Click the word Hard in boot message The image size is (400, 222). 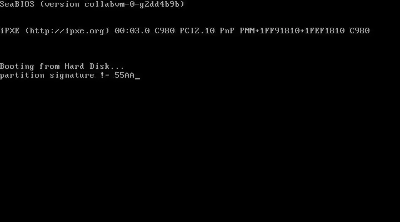click(x=74, y=66)
